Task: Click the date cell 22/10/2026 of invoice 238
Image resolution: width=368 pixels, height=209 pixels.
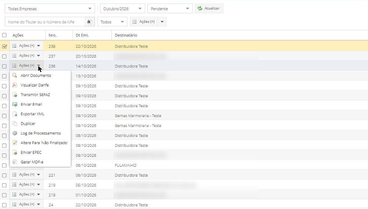Action: point(86,46)
